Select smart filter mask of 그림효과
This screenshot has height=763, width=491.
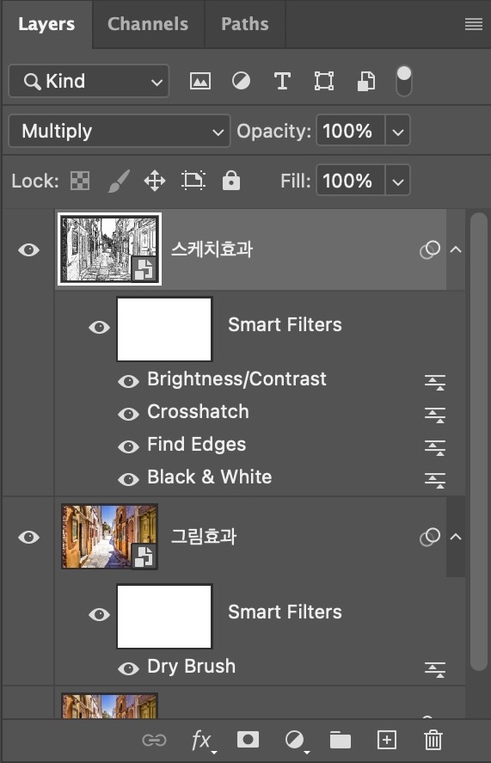[164, 616]
